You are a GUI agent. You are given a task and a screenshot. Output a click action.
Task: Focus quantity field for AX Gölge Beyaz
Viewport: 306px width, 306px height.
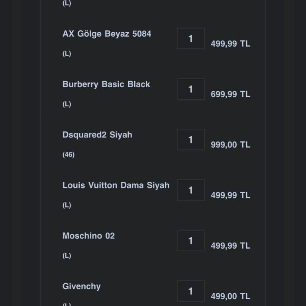pyautogui.click(x=191, y=39)
